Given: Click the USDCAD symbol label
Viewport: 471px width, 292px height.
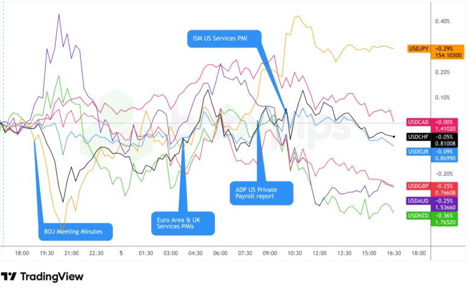Looking at the screenshot, I should [x=418, y=122].
